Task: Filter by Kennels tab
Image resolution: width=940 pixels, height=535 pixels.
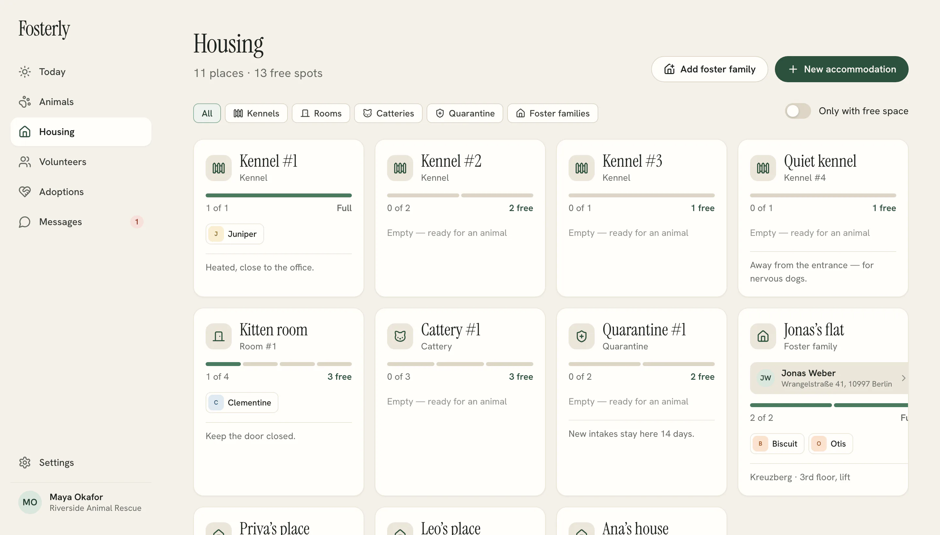Action: (x=256, y=113)
